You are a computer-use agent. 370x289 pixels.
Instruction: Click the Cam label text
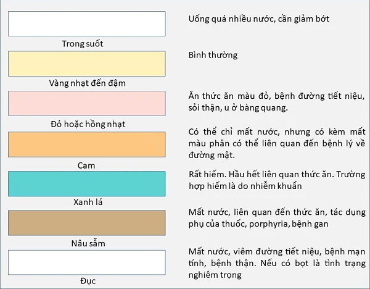(x=86, y=165)
